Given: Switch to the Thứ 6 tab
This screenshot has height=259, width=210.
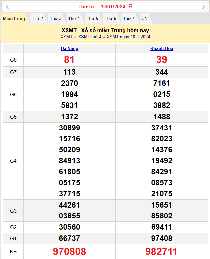Looking at the screenshot, I should 110,18.
